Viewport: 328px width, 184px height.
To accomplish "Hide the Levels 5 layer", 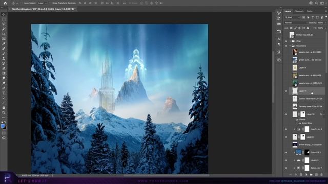I will click(286, 160).
